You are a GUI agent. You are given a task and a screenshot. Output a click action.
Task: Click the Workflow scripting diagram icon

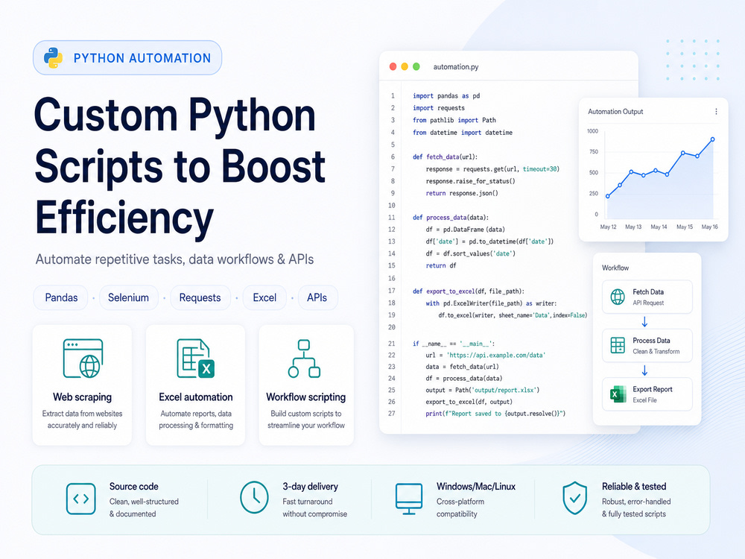coord(304,359)
